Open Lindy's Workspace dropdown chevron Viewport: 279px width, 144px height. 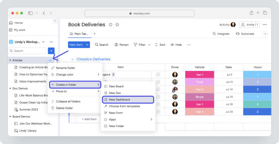tap(43, 42)
